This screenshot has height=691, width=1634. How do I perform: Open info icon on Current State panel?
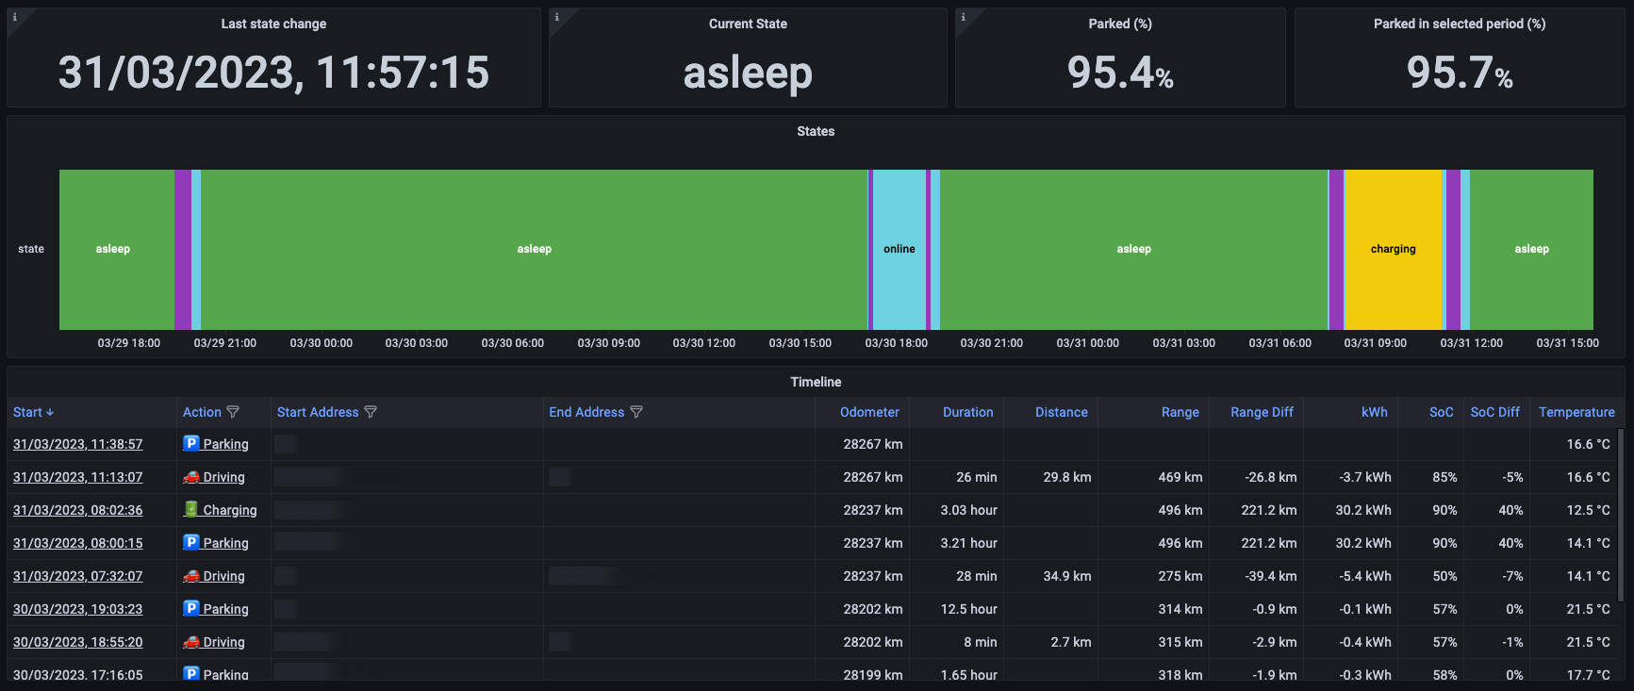pos(556,17)
